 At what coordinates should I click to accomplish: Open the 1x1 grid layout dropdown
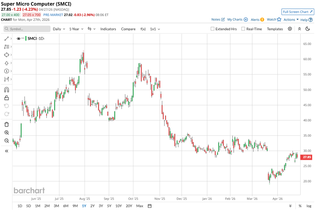(155, 29)
